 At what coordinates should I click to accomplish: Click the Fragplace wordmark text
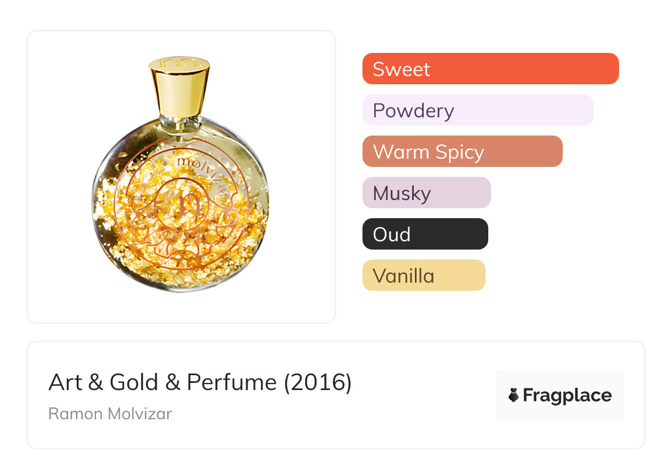pyautogui.click(x=567, y=395)
